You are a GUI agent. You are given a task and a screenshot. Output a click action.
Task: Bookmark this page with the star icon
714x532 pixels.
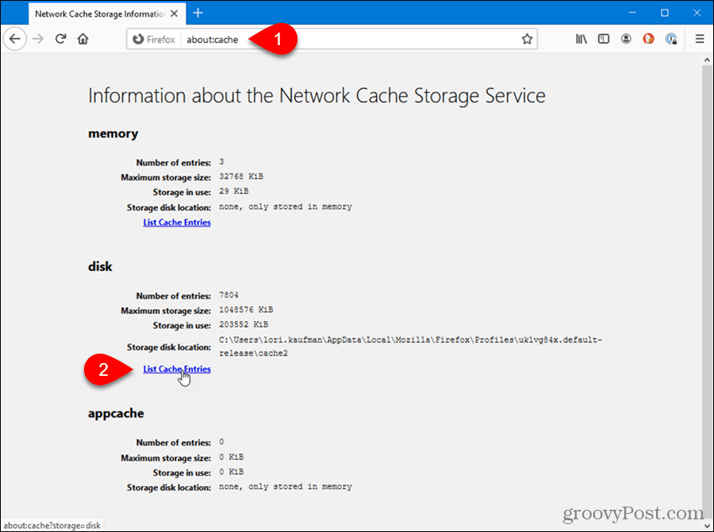pos(527,39)
